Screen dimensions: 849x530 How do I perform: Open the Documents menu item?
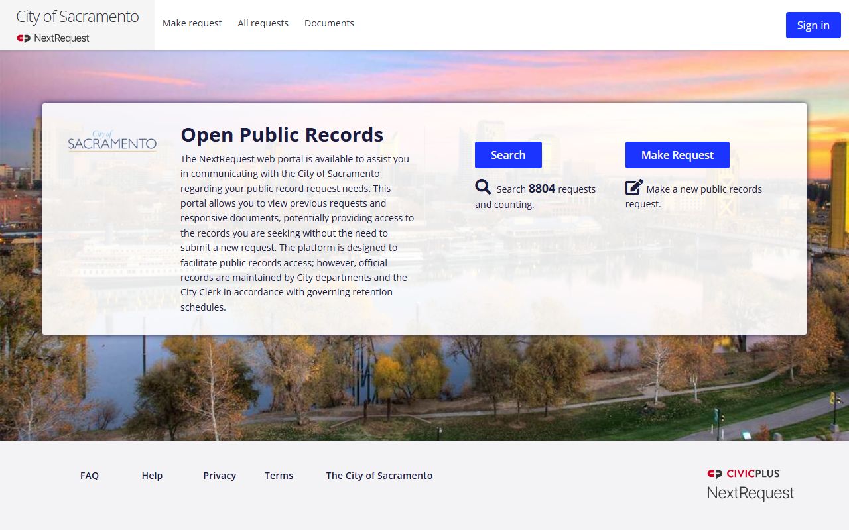(x=329, y=23)
